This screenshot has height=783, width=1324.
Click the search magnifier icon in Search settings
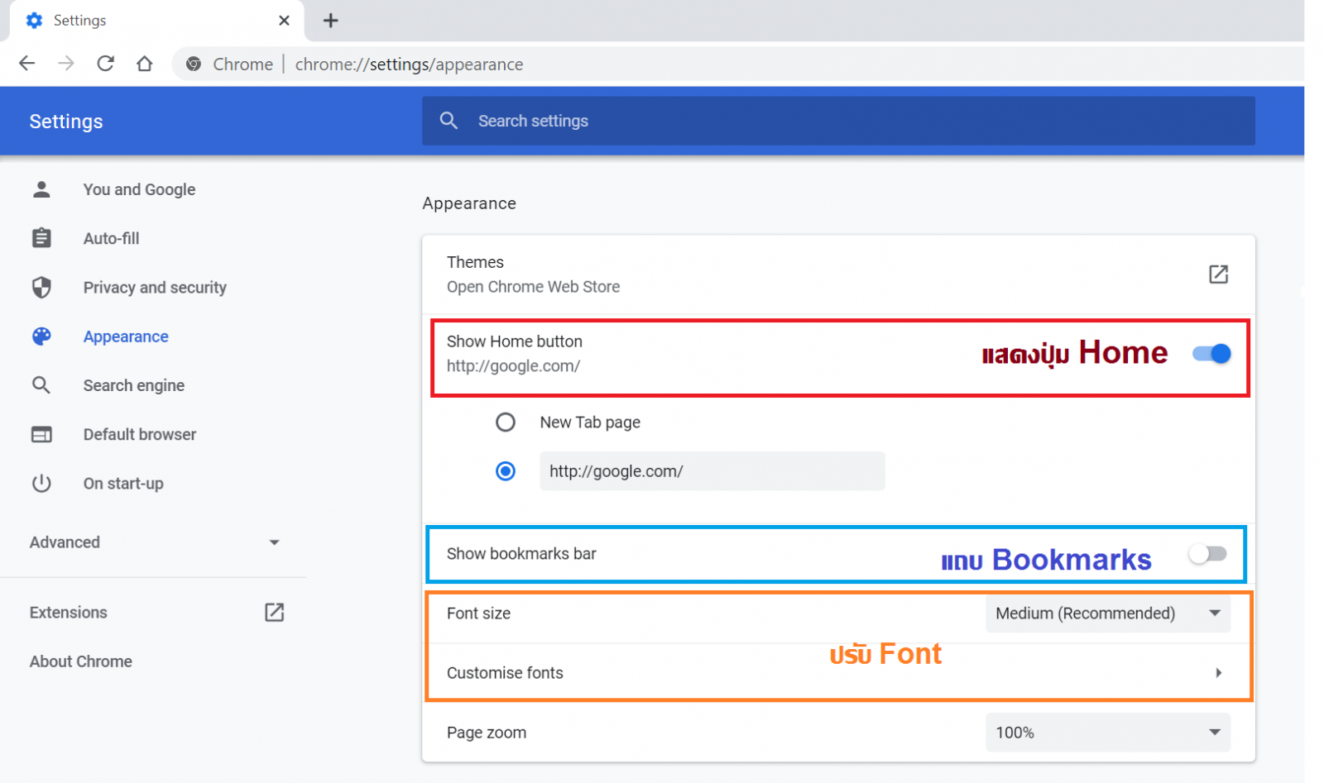pos(449,121)
